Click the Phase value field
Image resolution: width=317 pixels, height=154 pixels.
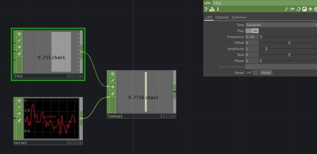pyautogui.click(x=252, y=61)
